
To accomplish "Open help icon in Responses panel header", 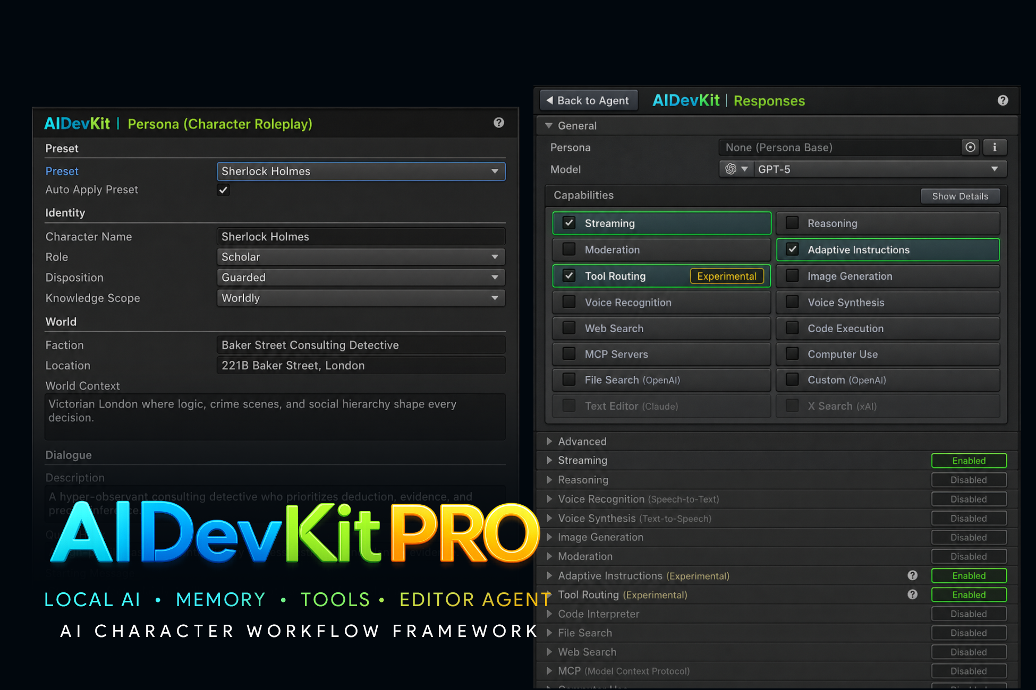I will (x=1003, y=100).
